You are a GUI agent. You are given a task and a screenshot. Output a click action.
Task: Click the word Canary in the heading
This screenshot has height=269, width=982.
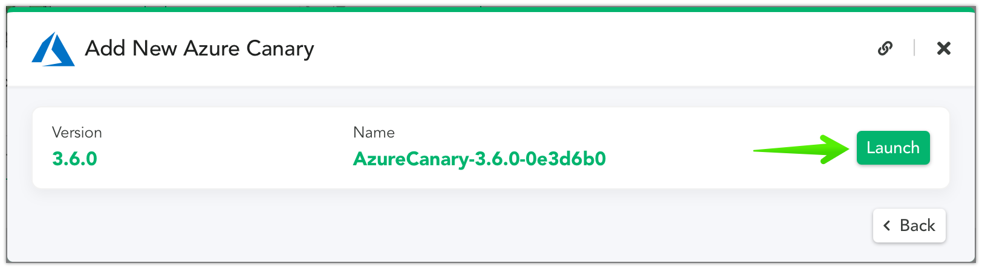coord(280,49)
